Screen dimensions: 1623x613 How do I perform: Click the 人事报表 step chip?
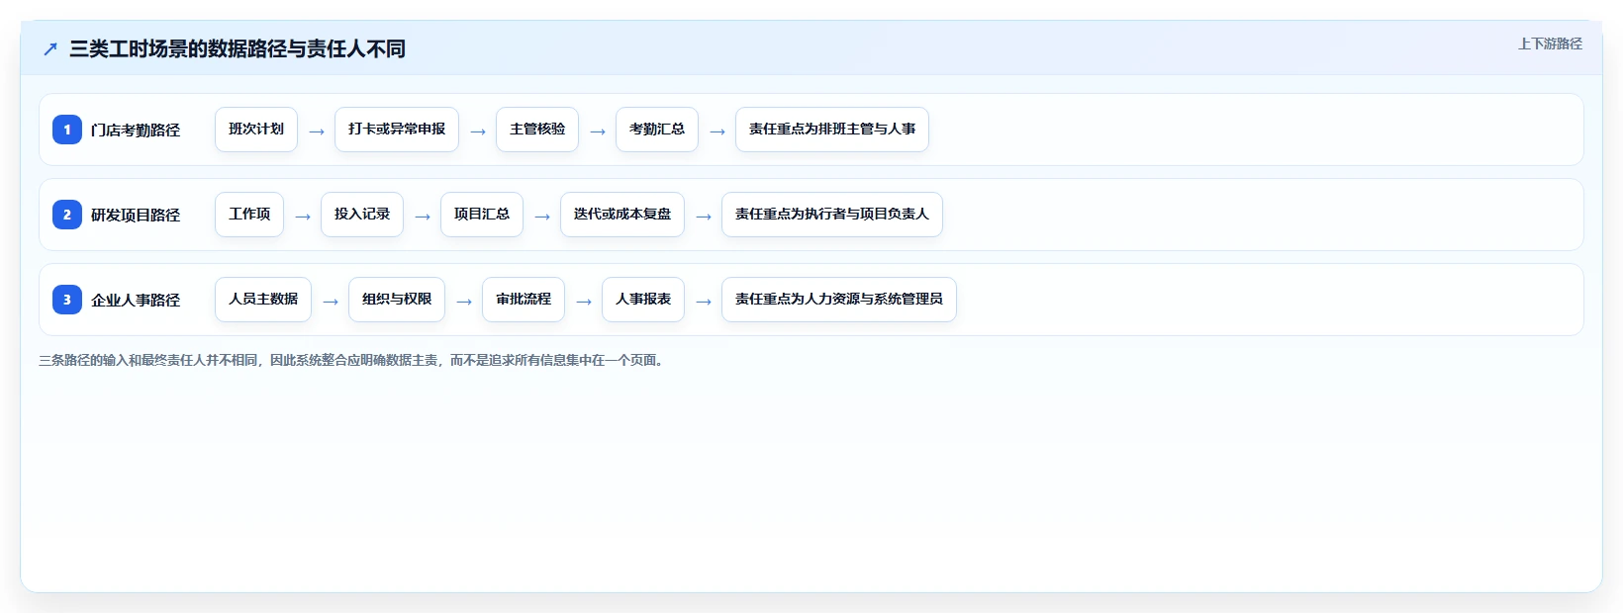tap(643, 300)
